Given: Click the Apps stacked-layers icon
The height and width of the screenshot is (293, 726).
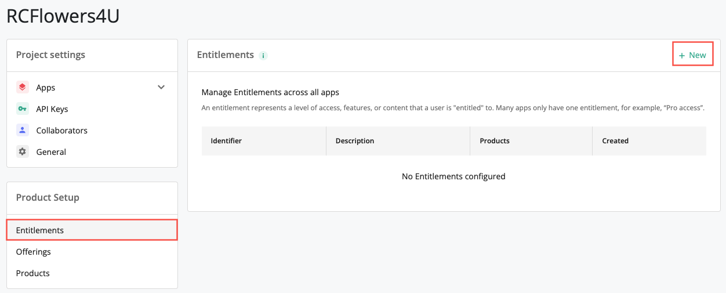Looking at the screenshot, I should [x=22, y=88].
